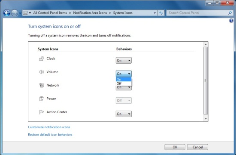Image resolution: width=236 pixels, height=155 pixels.
Task: Click the Clock system icon
Action: pos(42,59)
